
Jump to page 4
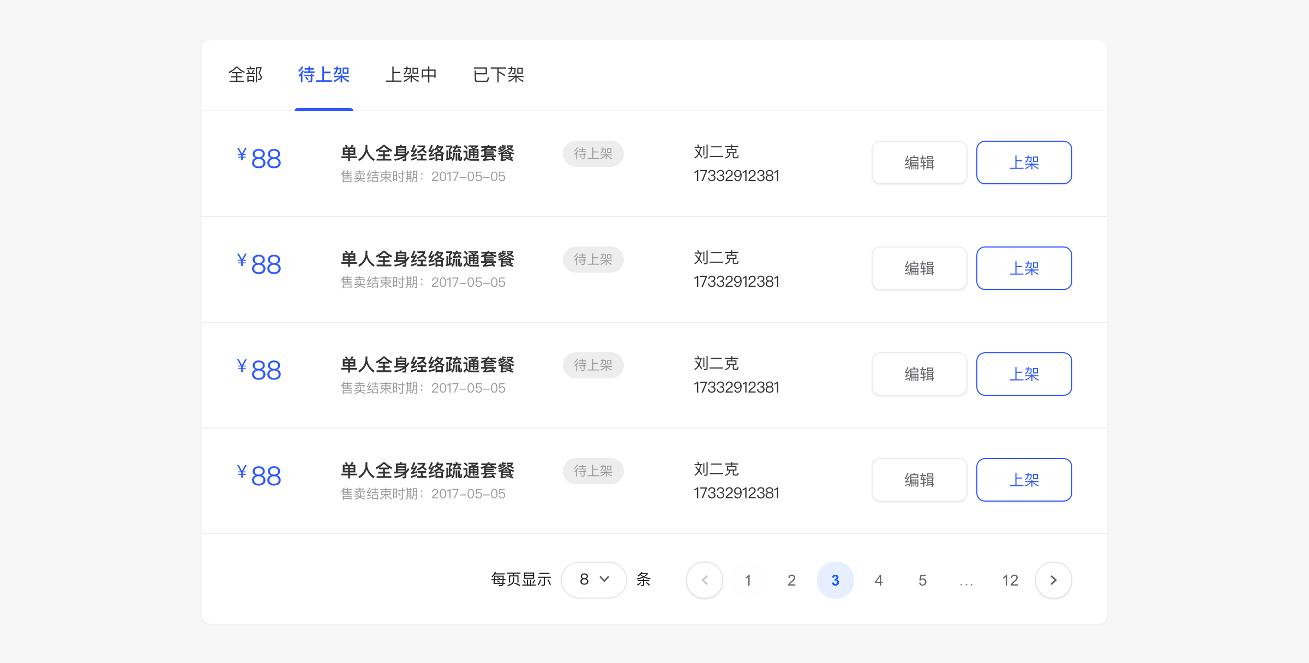(x=879, y=580)
